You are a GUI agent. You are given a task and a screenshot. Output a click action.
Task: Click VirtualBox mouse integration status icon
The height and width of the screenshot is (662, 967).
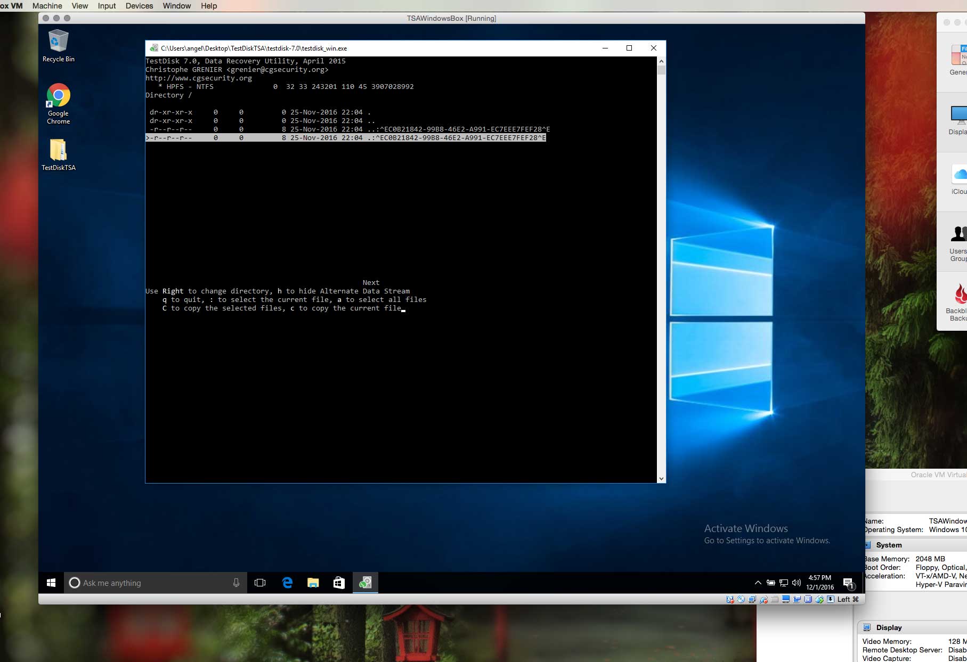point(819,599)
